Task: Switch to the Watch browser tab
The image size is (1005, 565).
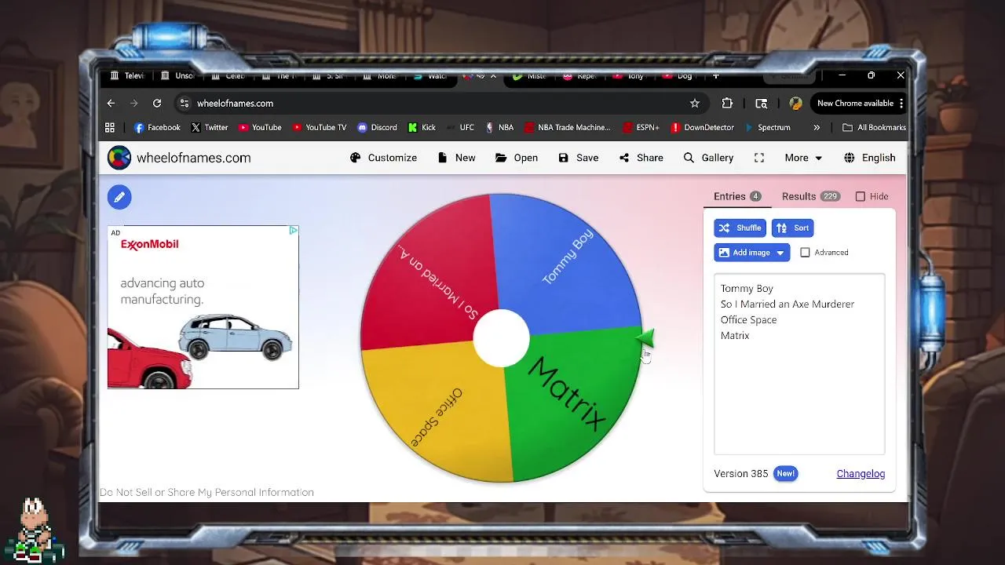Action: (x=430, y=76)
